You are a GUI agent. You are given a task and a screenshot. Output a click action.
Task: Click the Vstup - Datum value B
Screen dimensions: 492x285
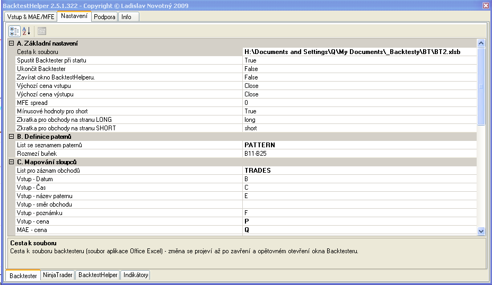[359, 179]
